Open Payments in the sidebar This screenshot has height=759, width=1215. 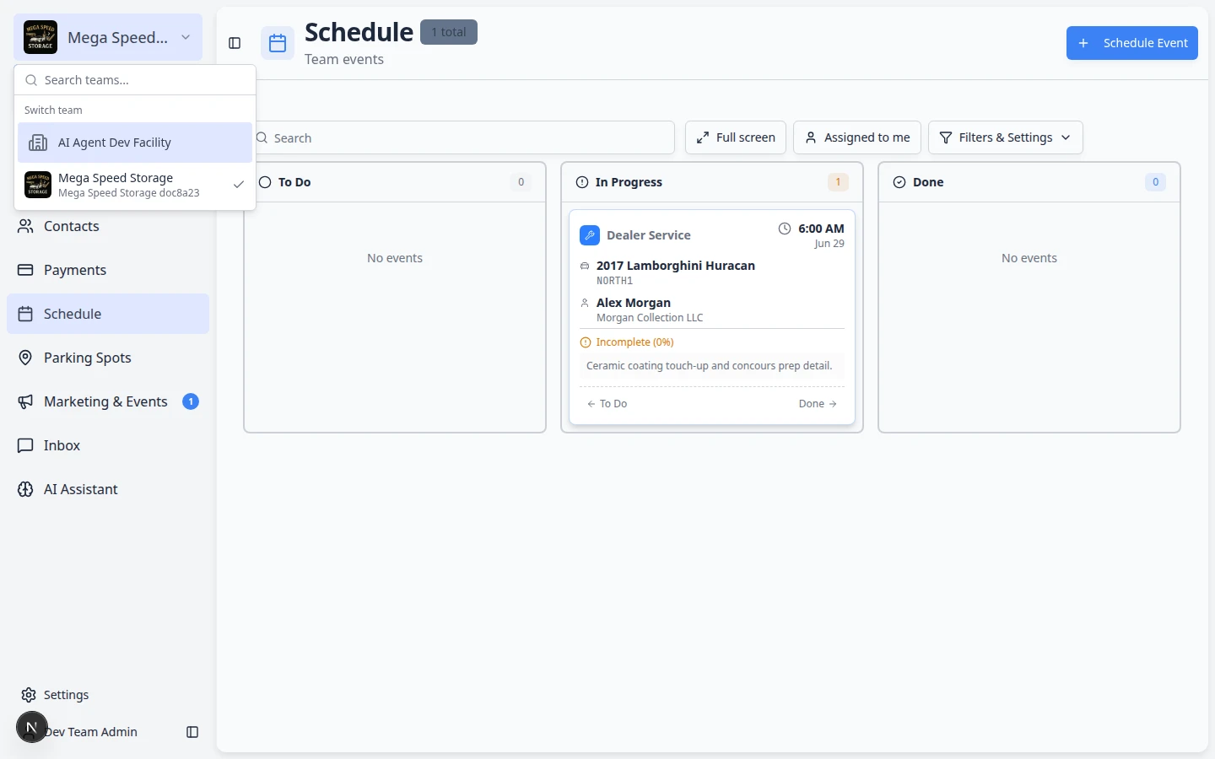108,270
